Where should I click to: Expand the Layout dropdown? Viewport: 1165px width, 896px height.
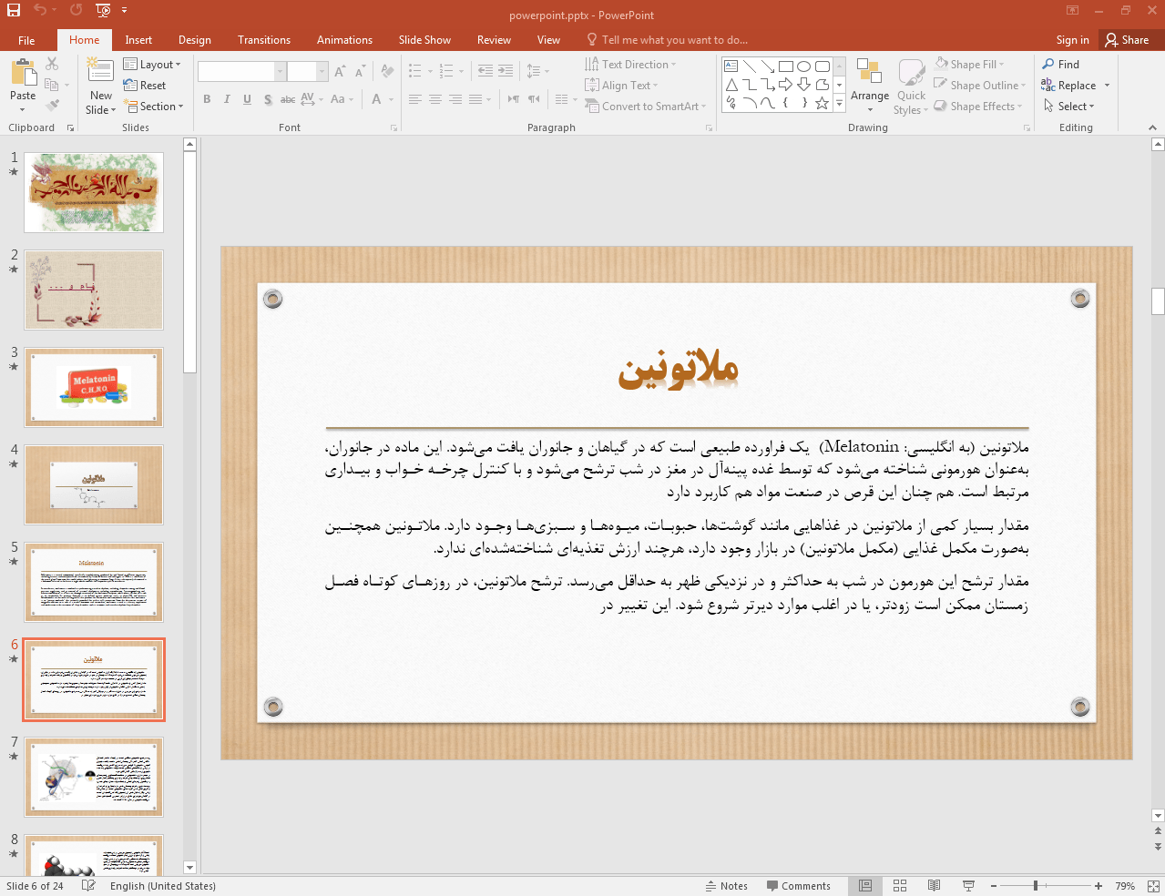click(x=152, y=65)
